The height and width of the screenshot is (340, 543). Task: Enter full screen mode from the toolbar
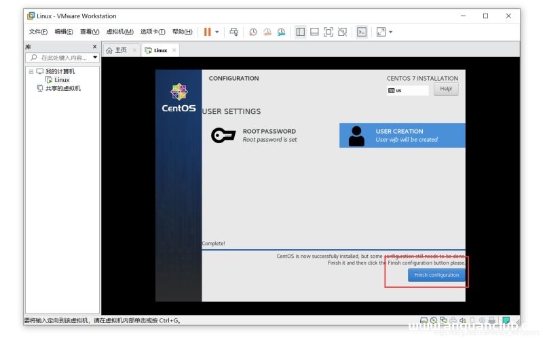[x=329, y=32]
